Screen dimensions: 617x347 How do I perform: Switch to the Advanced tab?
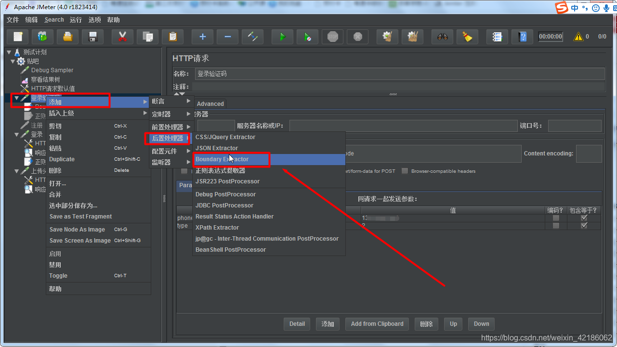pos(210,103)
